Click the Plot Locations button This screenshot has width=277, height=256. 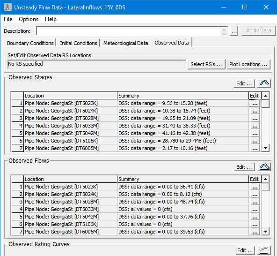click(x=248, y=64)
